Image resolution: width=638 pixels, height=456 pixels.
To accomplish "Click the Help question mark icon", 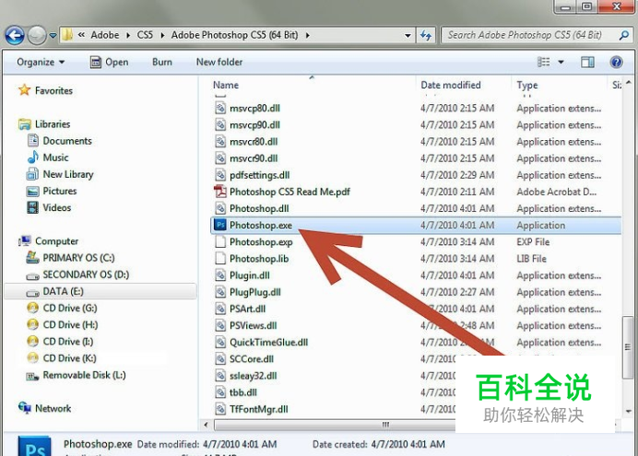I will (616, 63).
